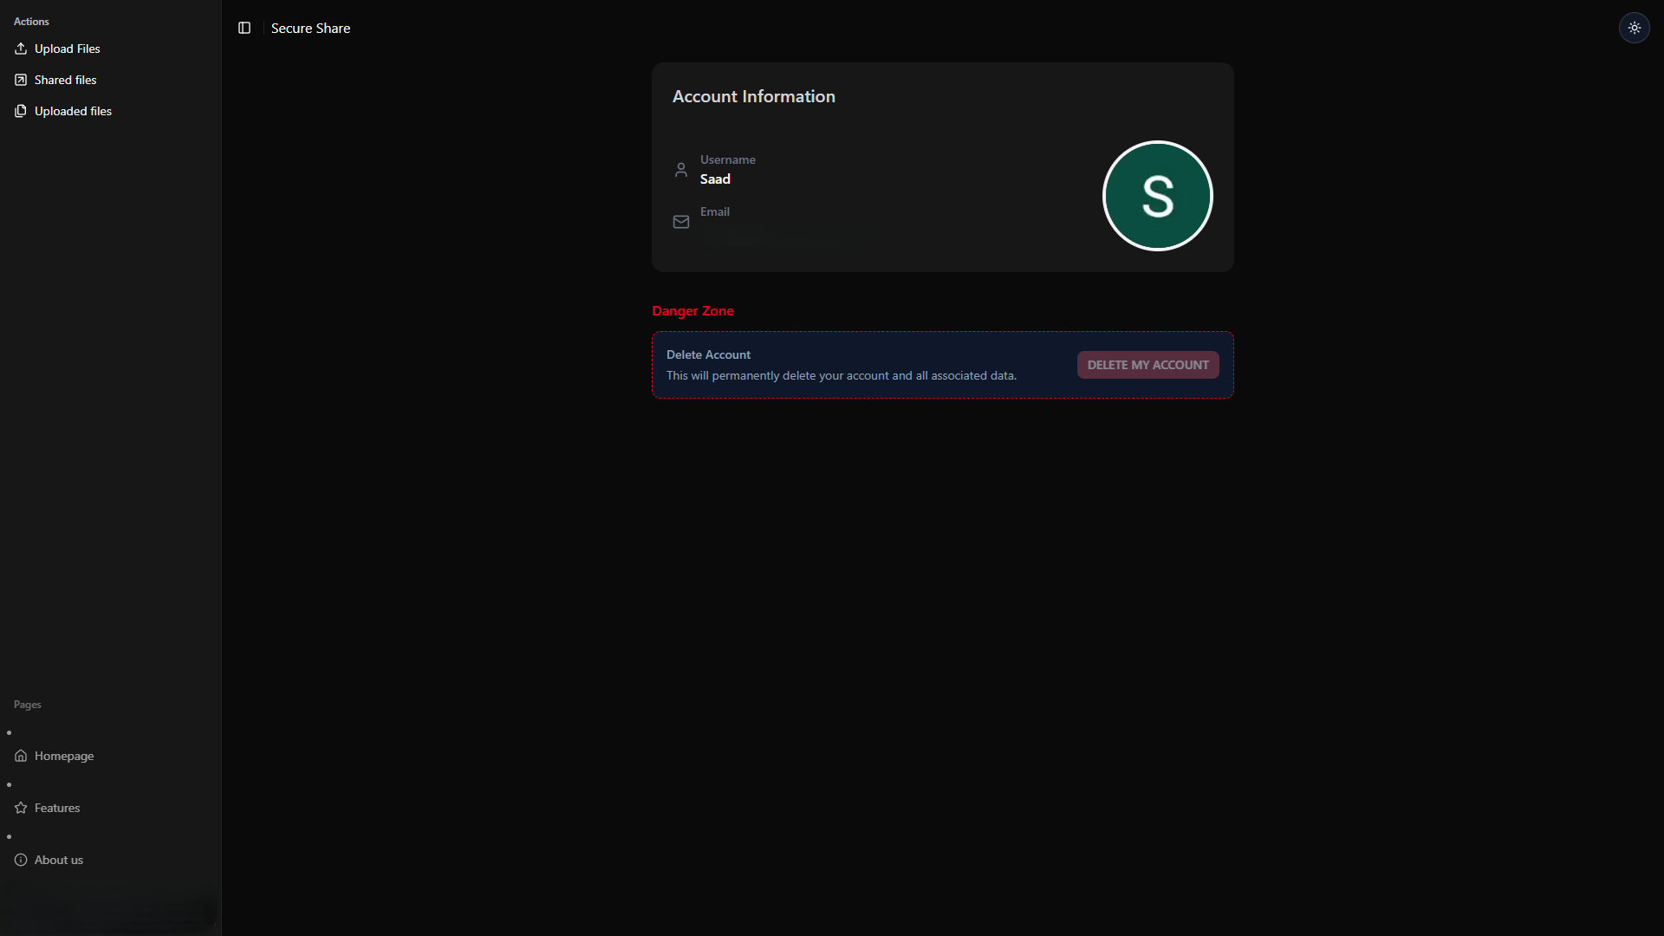Open the Upload Files menu item
The height and width of the screenshot is (936, 1664).
(68, 49)
